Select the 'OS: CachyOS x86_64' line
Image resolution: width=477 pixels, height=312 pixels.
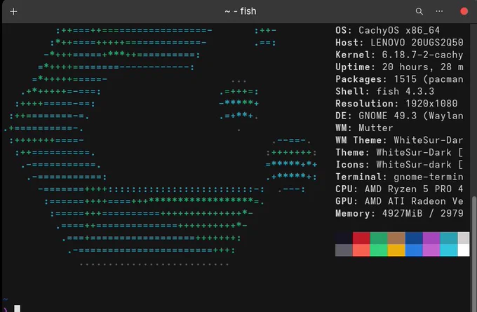[387, 30]
